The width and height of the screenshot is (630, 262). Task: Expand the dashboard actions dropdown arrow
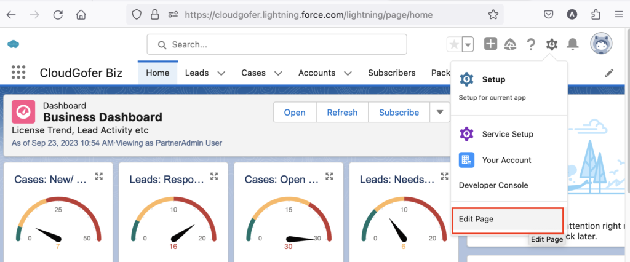pos(439,113)
